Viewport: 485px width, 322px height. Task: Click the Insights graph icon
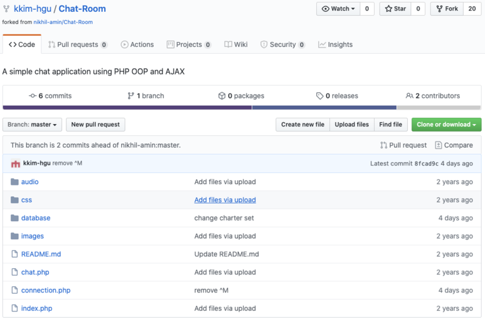coord(322,44)
